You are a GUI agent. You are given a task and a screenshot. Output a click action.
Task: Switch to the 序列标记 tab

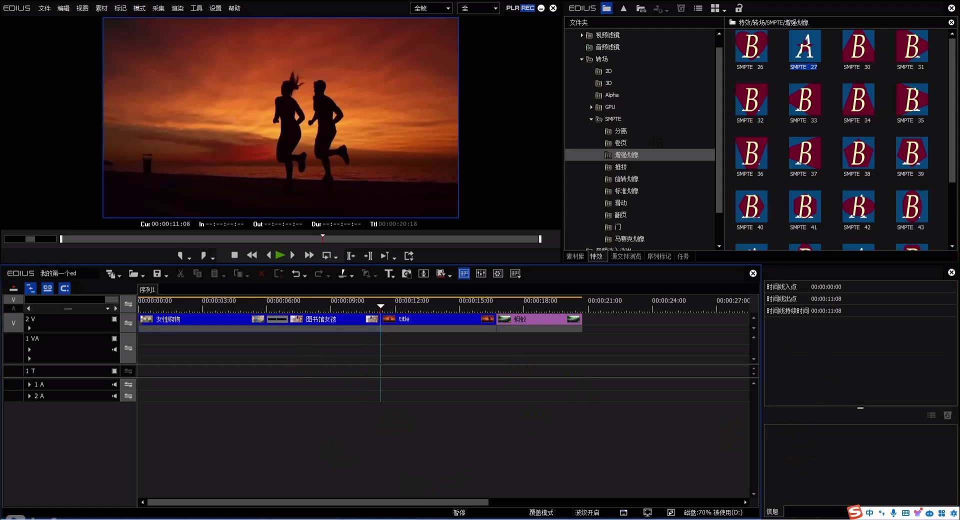click(x=659, y=256)
